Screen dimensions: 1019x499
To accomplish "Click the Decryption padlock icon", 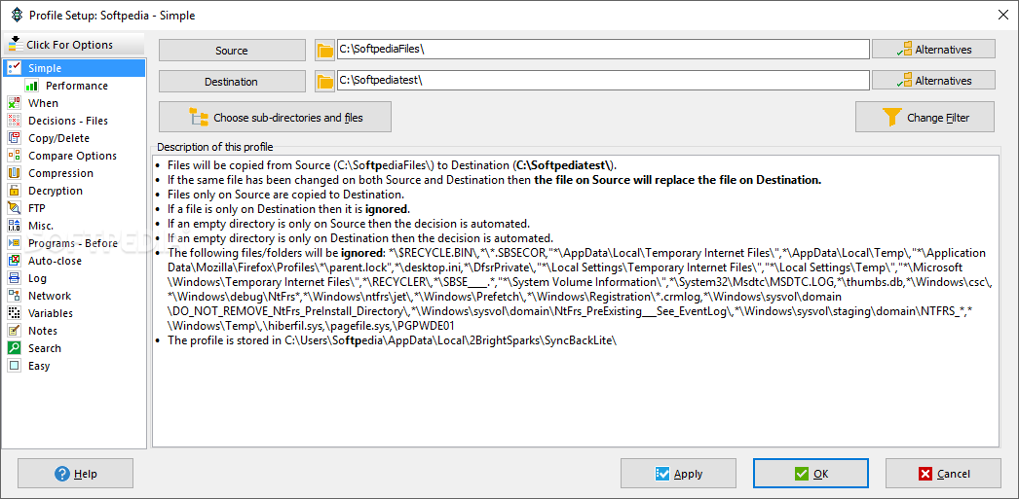I will point(14,191).
